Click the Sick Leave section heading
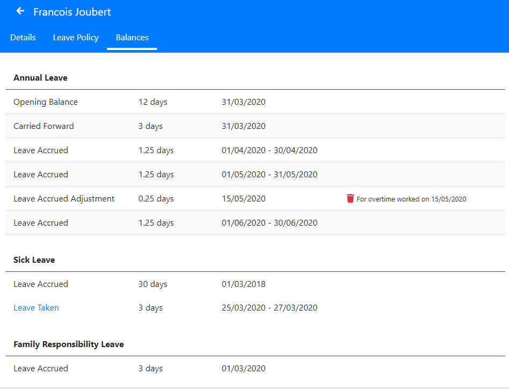The image size is (509, 389). click(34, 260)
